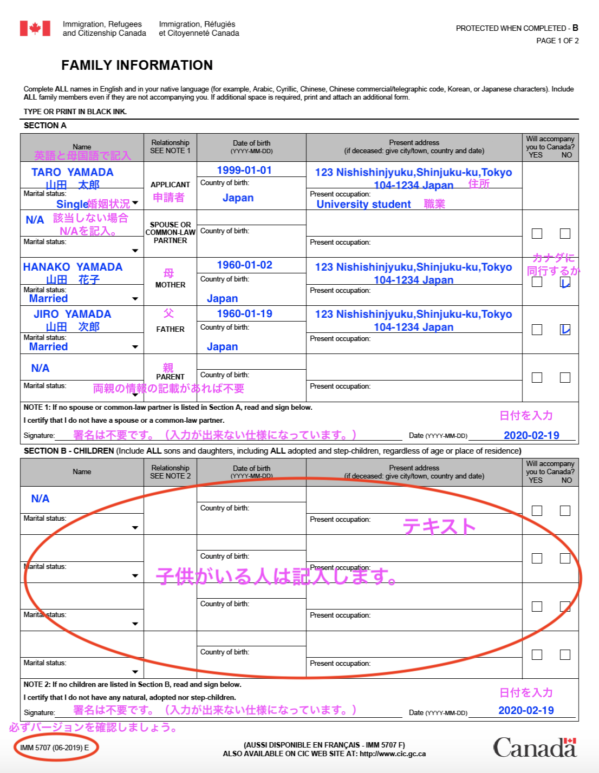Check YES accompany box for spouse row
599x773 pixels.
pyautogui.click(x=537, y=233)
